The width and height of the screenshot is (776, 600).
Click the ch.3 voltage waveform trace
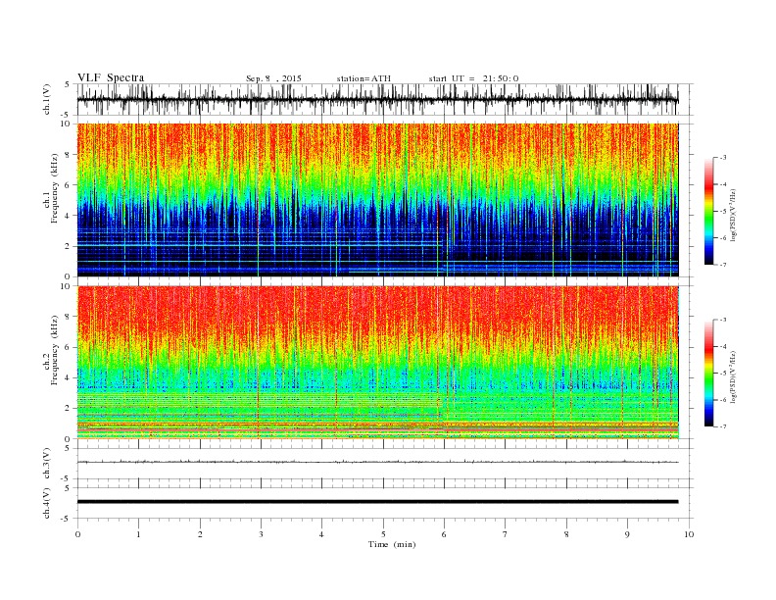coord(377,462)
